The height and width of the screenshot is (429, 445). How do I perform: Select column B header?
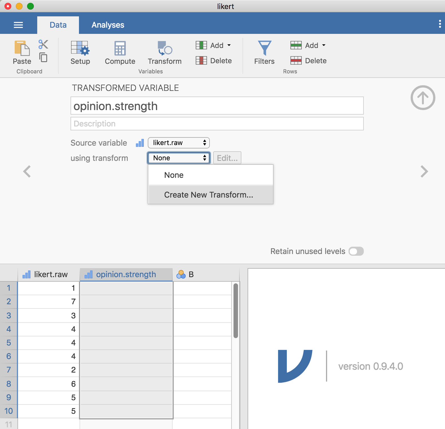click(206, 274)
